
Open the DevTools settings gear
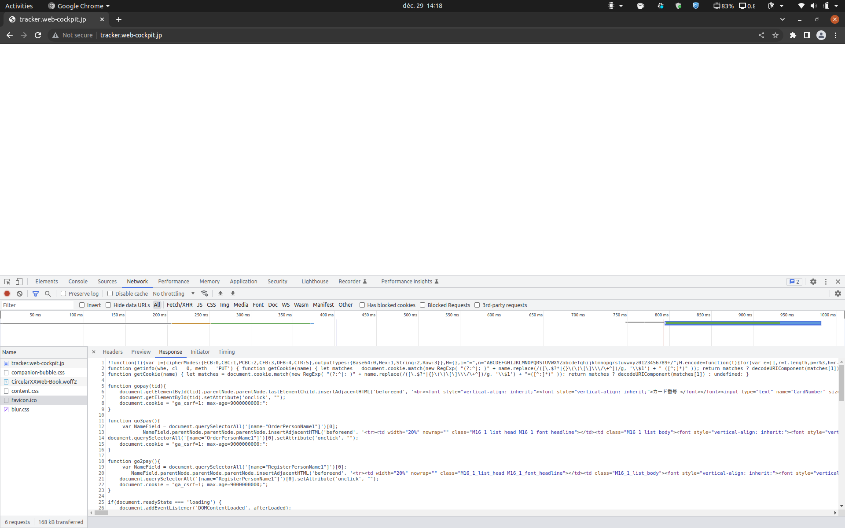pyautogui.click(x=813, y=282)
